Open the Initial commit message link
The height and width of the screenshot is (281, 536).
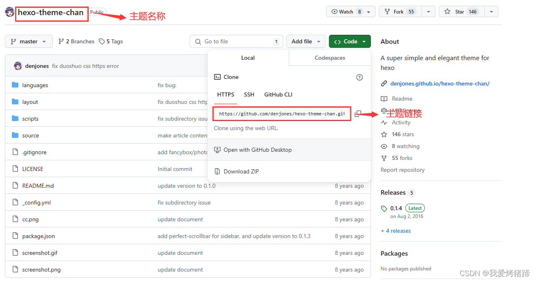pyautogui.click(x=175, y=169)
